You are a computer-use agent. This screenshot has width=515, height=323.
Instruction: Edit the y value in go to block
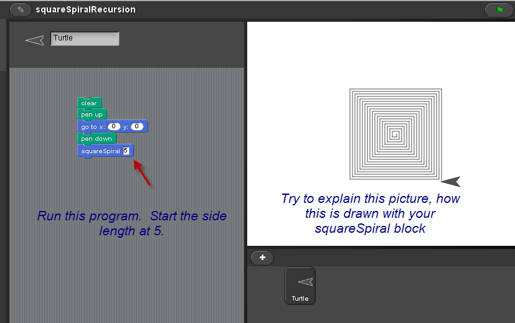click(136, 126)
